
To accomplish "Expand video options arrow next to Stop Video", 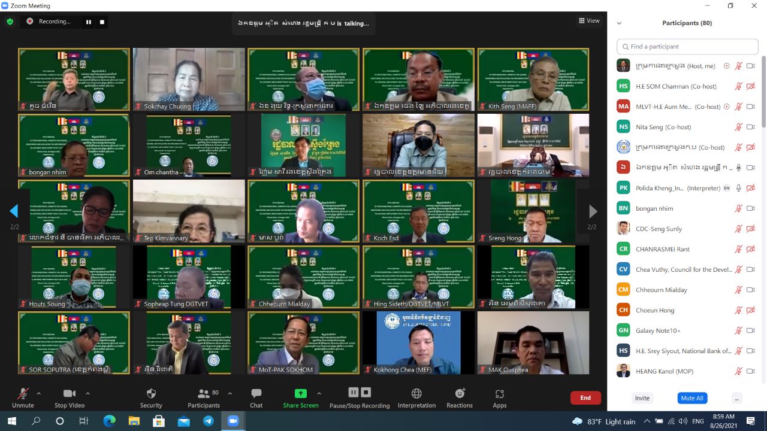I will (87, 393).
